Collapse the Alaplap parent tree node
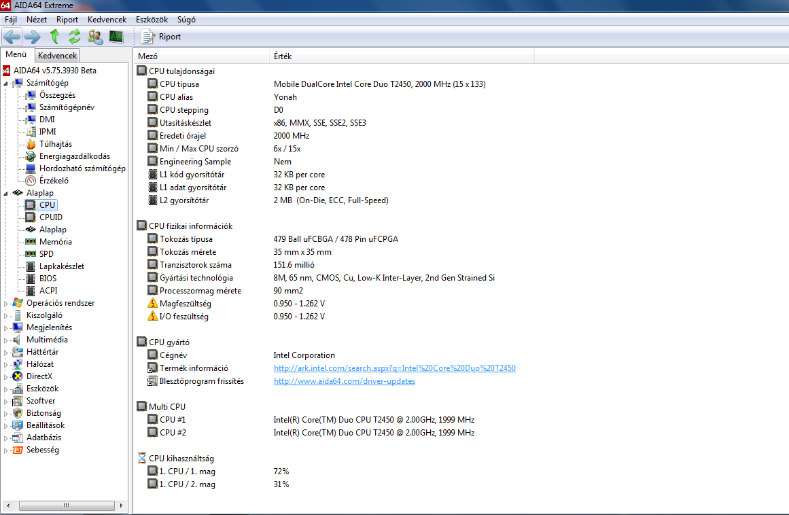The height and width of the screenshot is (515, 789). pos(6,193)
